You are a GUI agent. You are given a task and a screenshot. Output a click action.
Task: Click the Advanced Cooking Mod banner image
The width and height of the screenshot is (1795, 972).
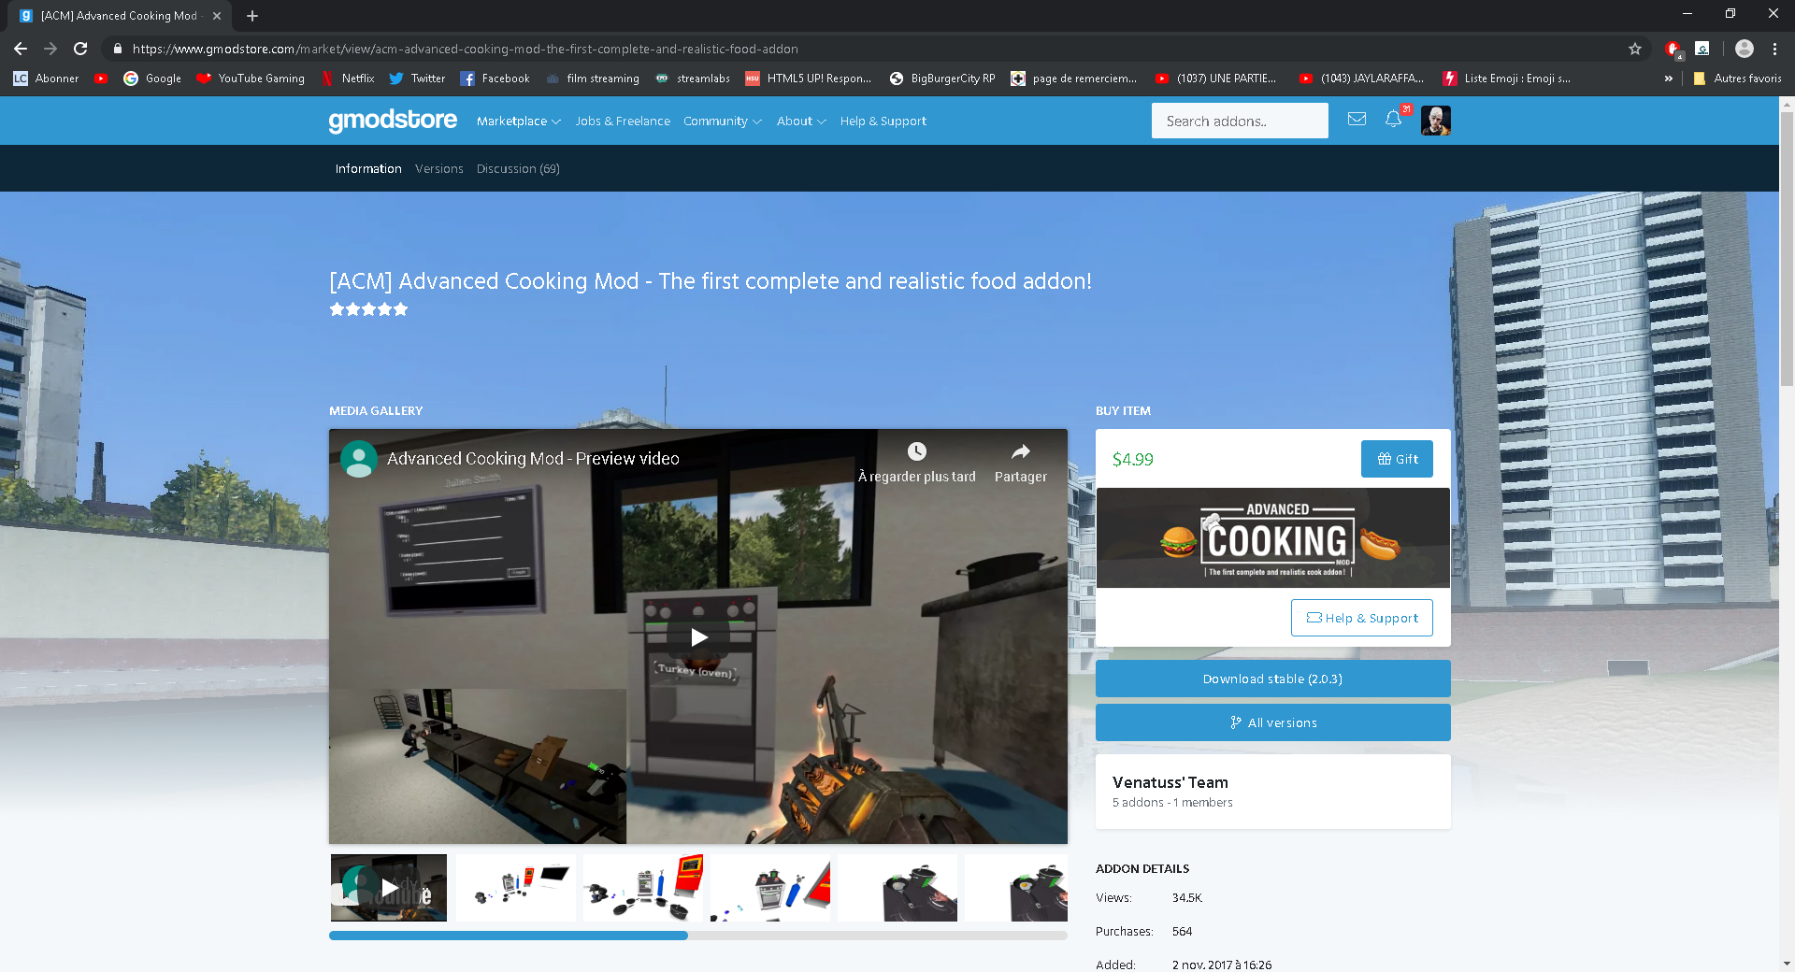[1272, 537]
